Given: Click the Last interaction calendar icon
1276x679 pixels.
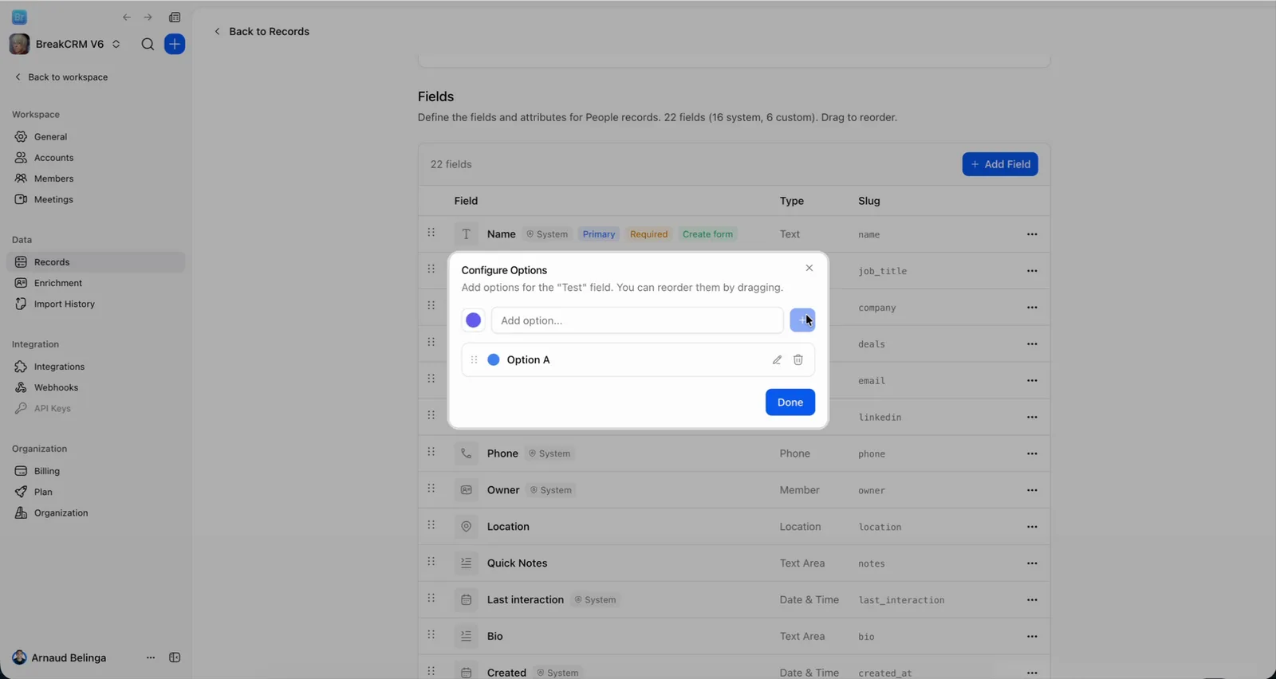Looking at the screenshot, I should [x=467, y=600].
